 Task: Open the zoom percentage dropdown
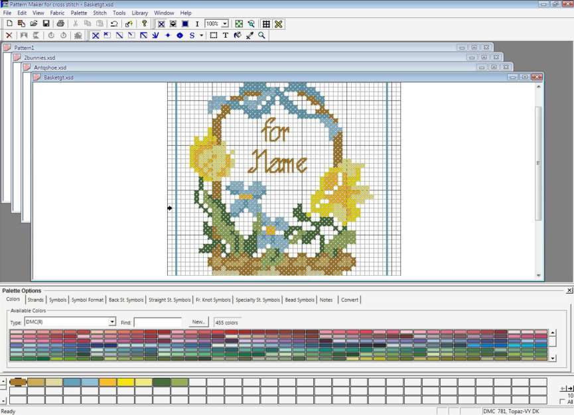tap(224, 23)
